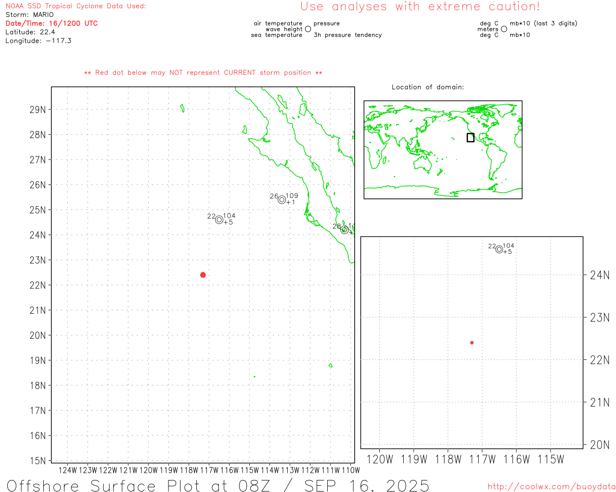
Task: Click 'NOAA SSD Tropical Cyclone Data Used:' heading
Action: click(x=76, y=6)
